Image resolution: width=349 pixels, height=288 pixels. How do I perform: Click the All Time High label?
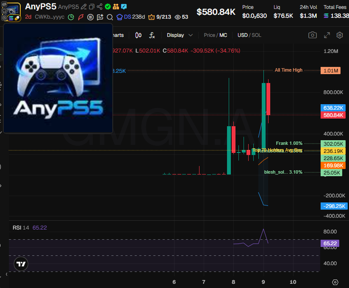[x=288, y=70]
